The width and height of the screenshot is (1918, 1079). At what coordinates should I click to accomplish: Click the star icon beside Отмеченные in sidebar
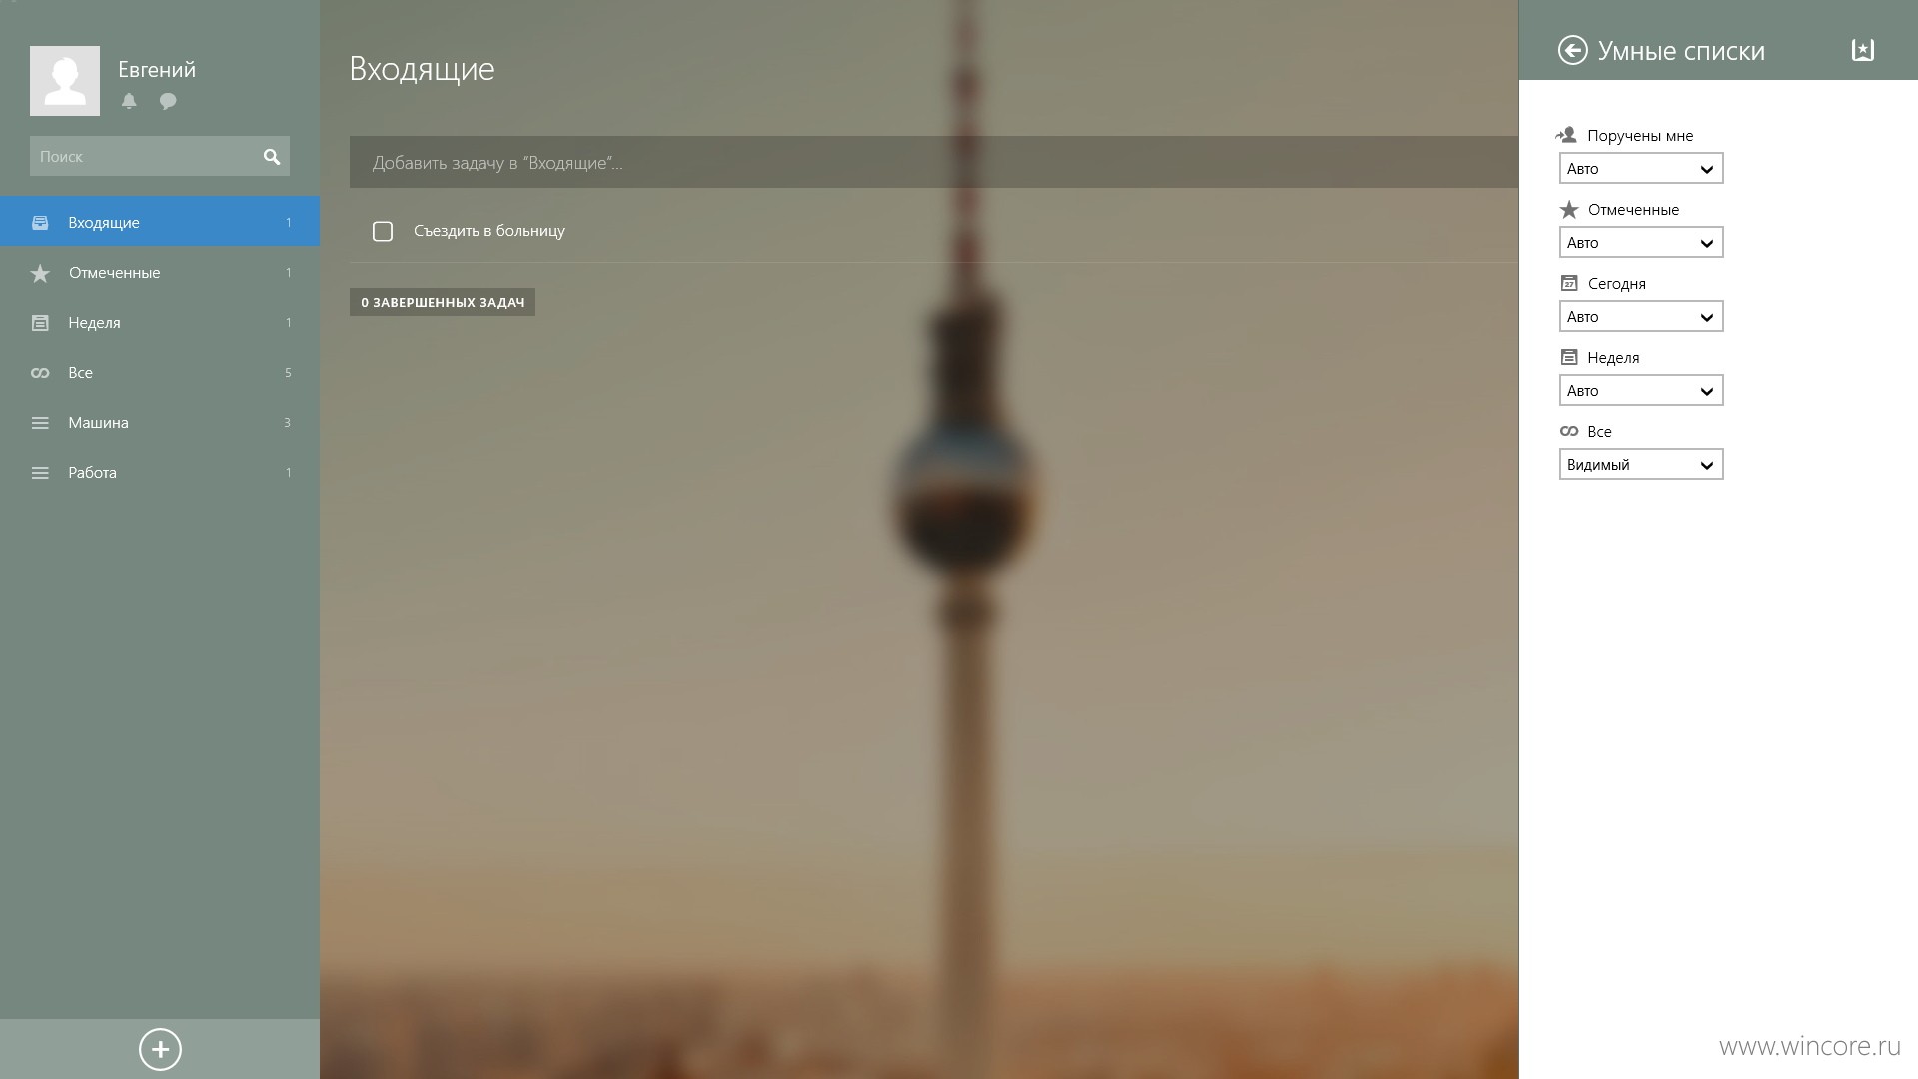pyautogui.click(x=40, y=273)
